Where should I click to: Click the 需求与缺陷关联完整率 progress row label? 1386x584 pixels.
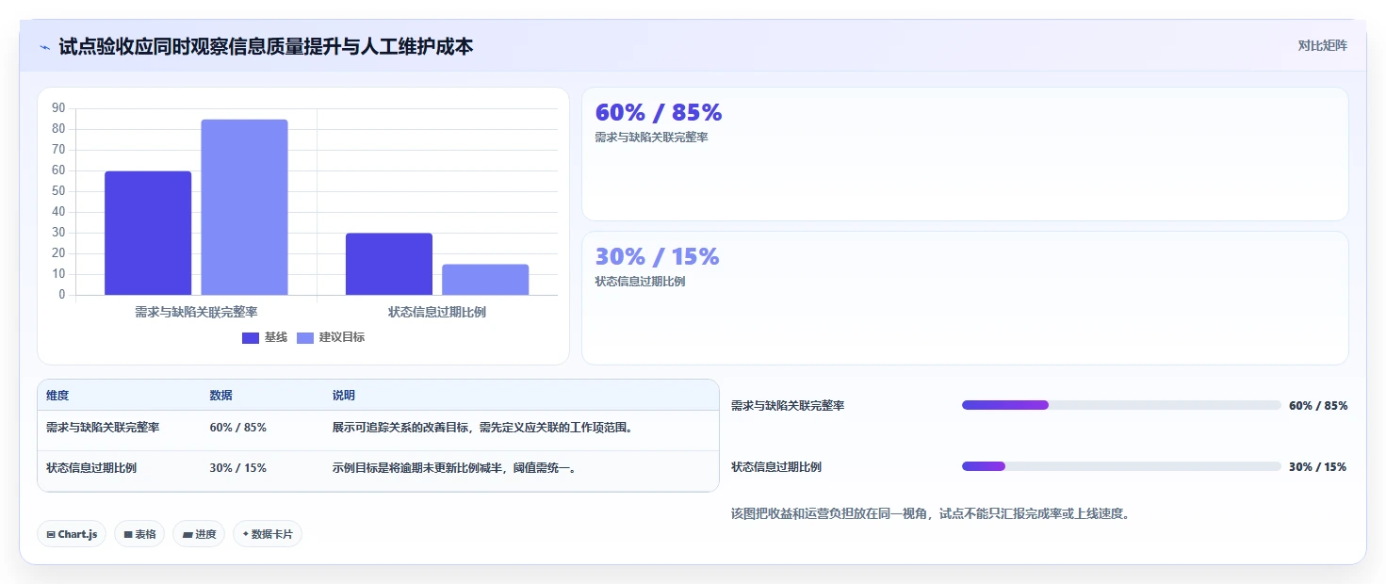788,406
